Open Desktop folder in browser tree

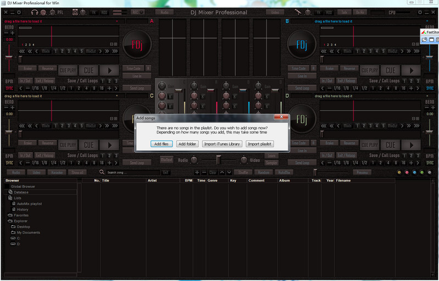[23, 227]
